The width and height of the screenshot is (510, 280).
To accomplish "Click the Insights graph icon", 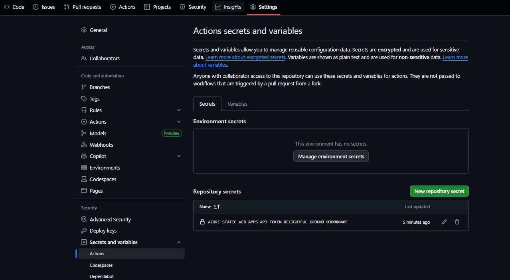I will point(218,7).
